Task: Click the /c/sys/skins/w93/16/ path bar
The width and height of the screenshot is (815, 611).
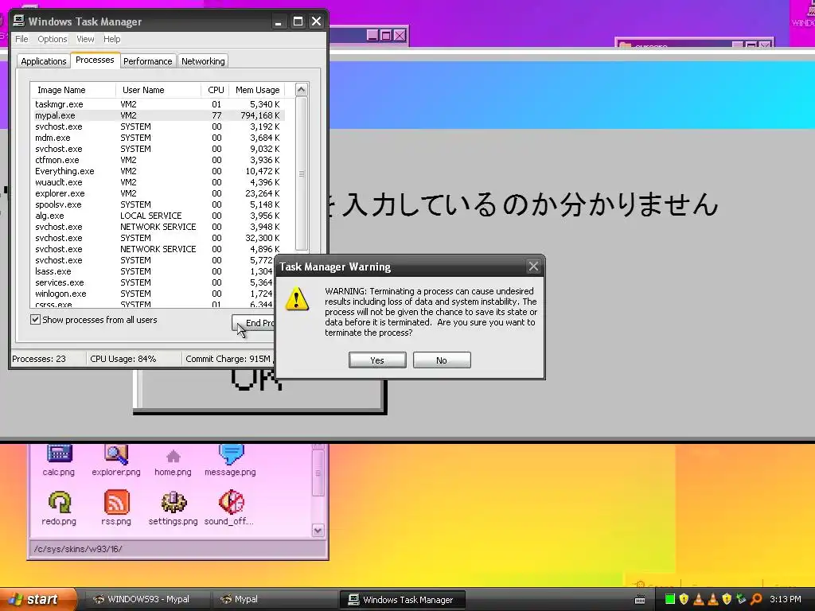Action: click(177, 549)
